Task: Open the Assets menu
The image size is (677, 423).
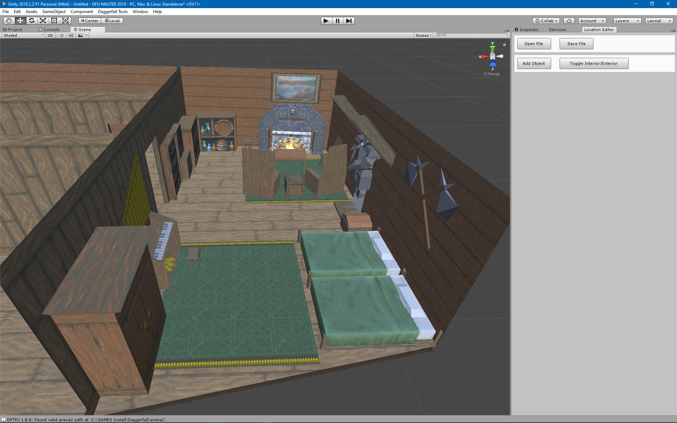Action: tap(31, 12)
